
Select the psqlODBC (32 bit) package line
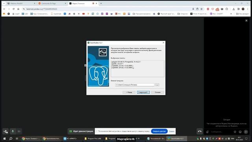coord(122,66)
